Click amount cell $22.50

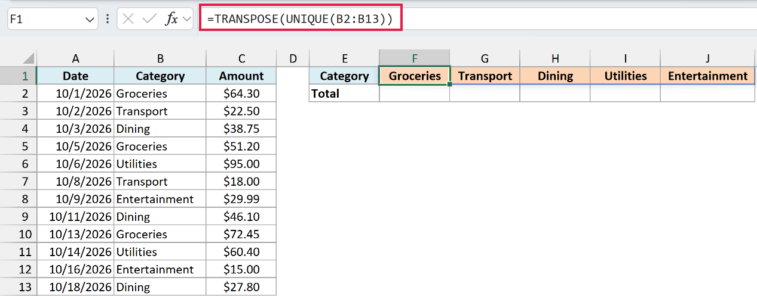click(x=241, y=111)
